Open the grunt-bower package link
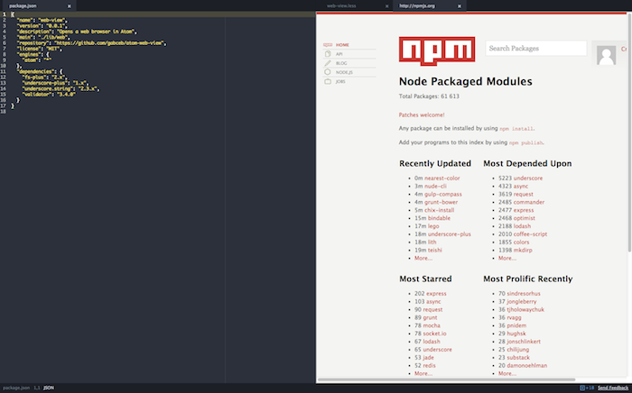The width and height of the screenshot is (632, 393). pyautogui.click(x=441, y=202)
